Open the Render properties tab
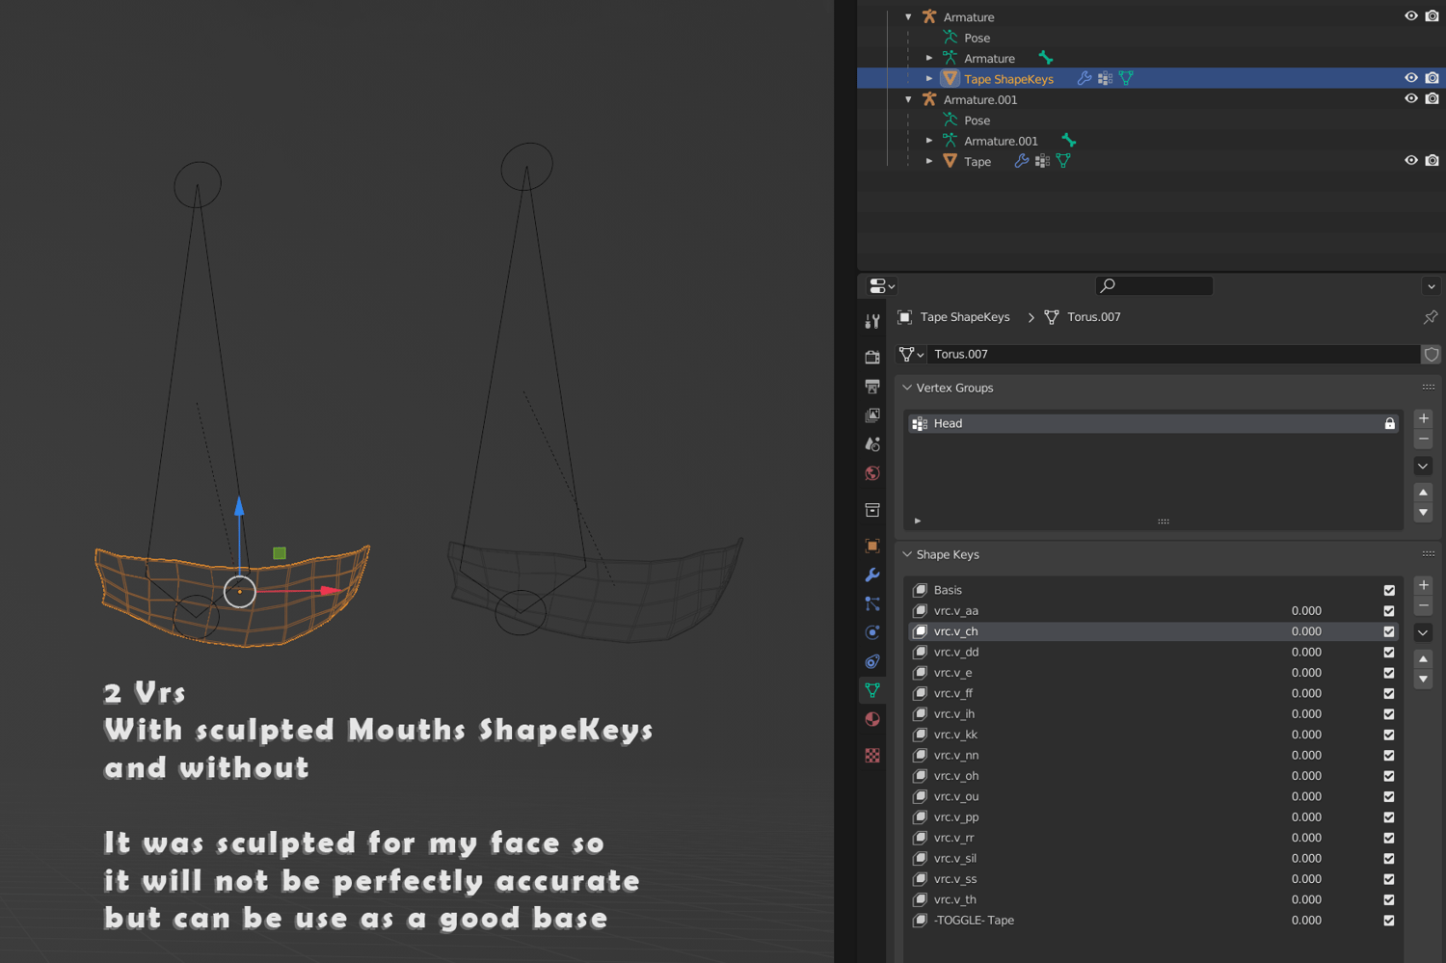1446x963 pixels. pyautogui.click(x=872, y=357)
